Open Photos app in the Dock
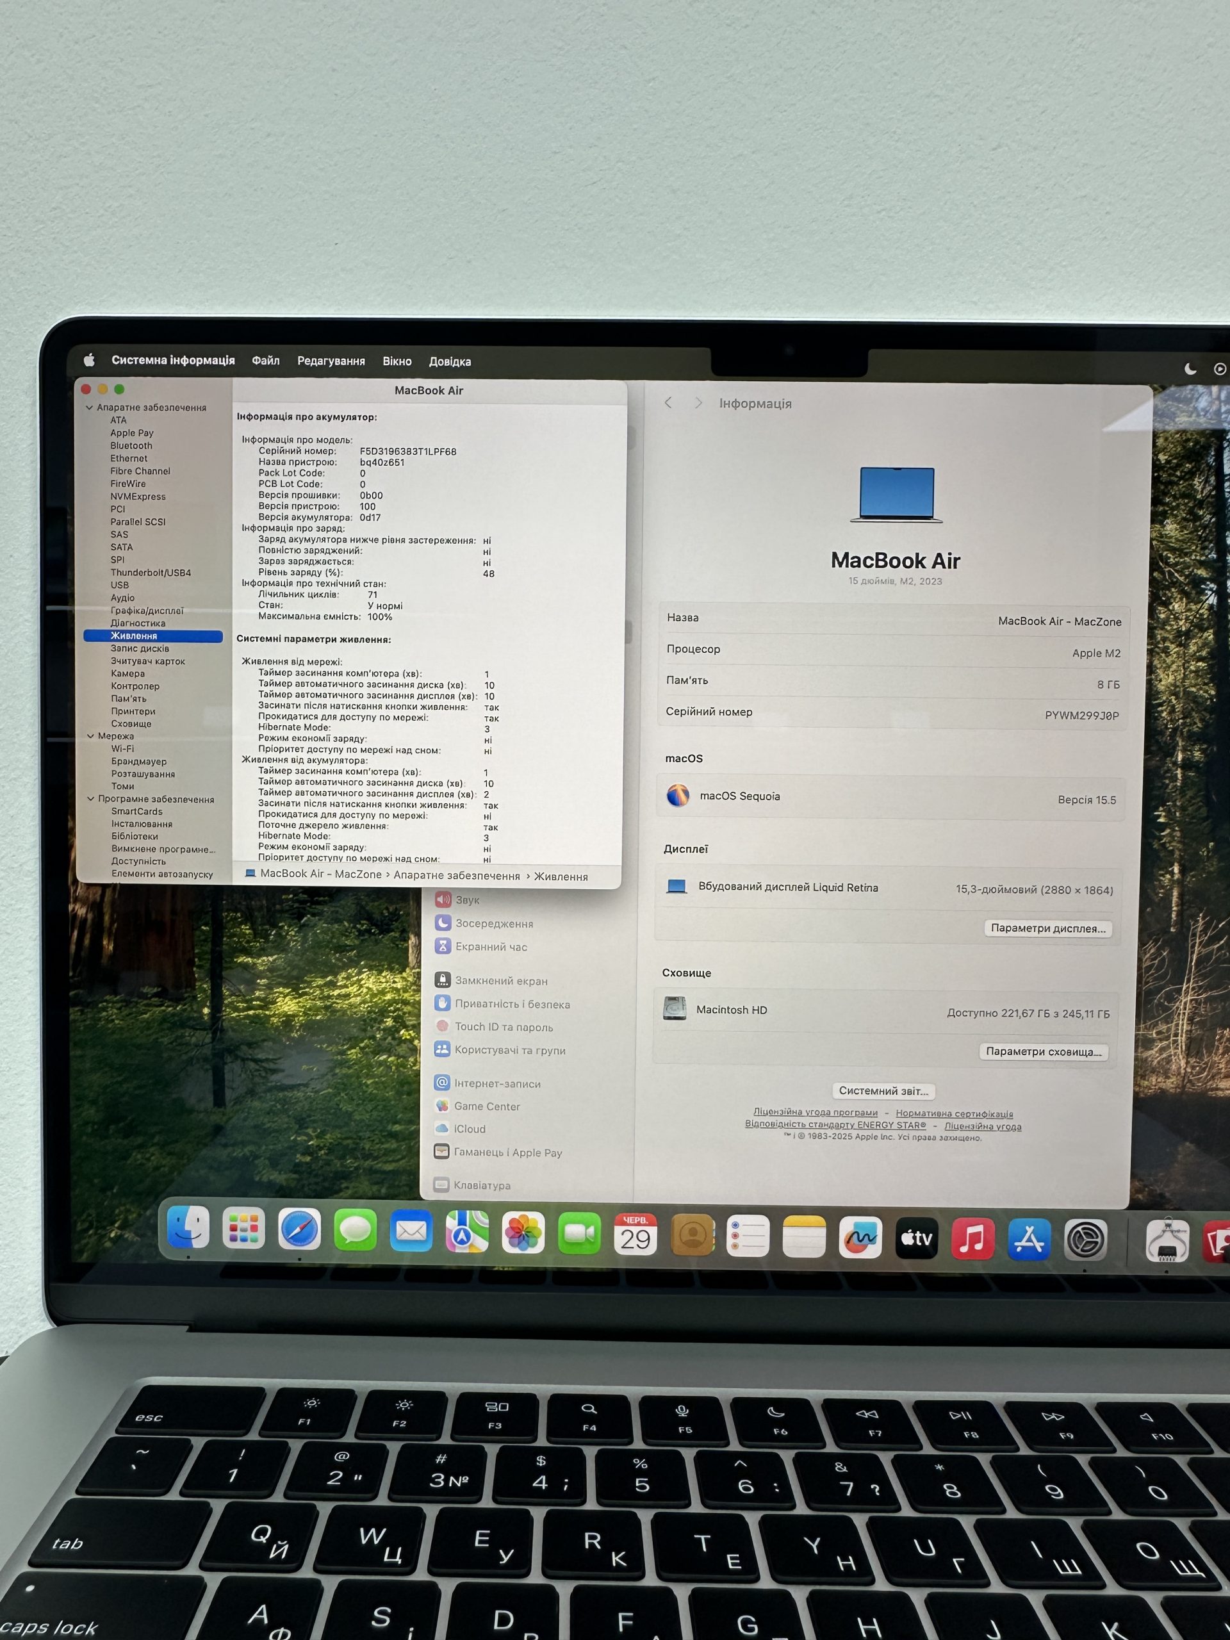Screen dimensions: 1230x1640 click(523, 1233)
